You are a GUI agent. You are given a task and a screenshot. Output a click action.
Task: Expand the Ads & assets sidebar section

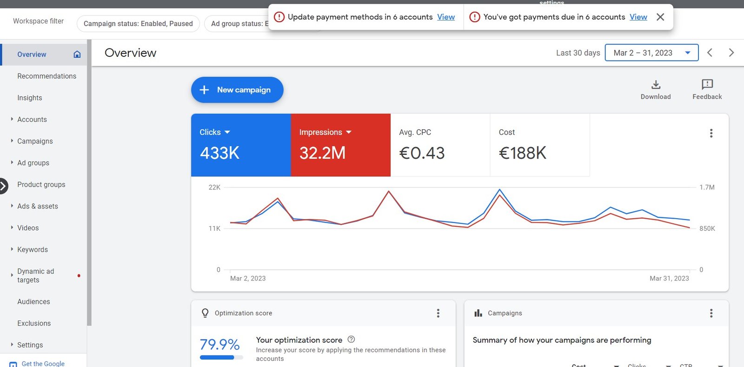pos(12,206)
